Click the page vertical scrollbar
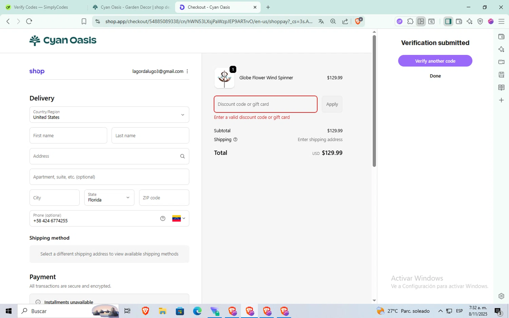Image resolution: width=509 pixels, height=318 pixels. (374, 101)
